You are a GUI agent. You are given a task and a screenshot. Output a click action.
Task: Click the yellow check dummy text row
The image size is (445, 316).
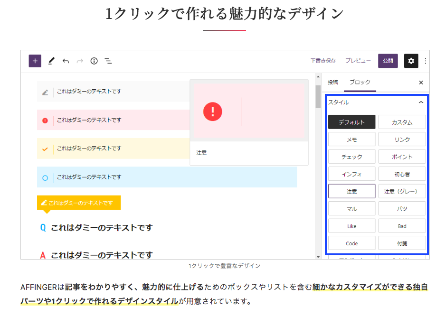click(x=113, y=148)
